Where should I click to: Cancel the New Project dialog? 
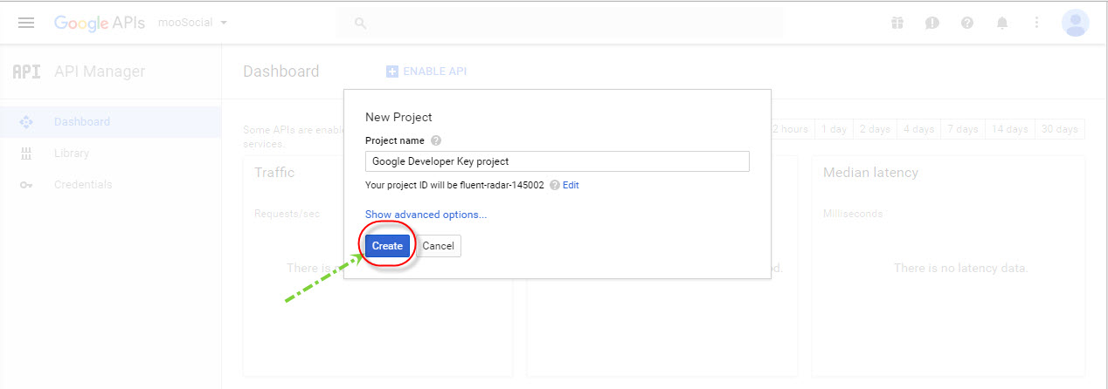click(438, 246)
